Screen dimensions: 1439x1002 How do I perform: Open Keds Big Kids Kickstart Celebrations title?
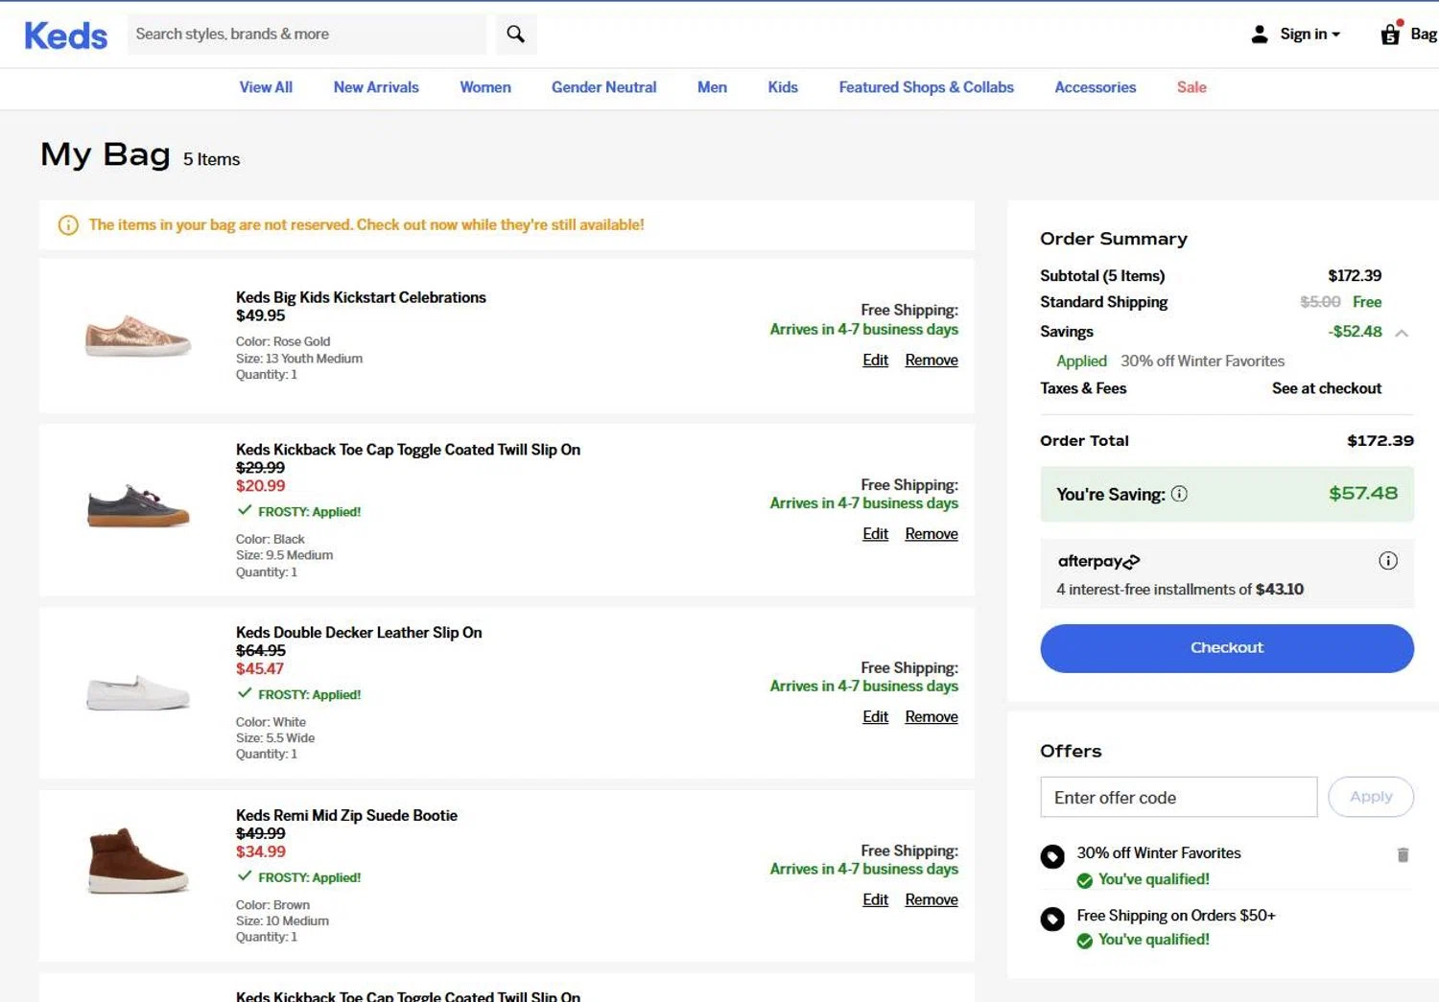click(x=361, y=297)
